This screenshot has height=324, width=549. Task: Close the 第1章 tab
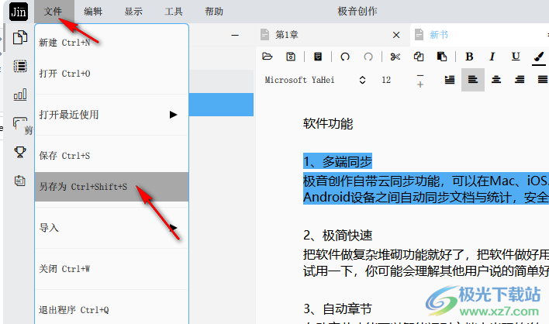396,35
